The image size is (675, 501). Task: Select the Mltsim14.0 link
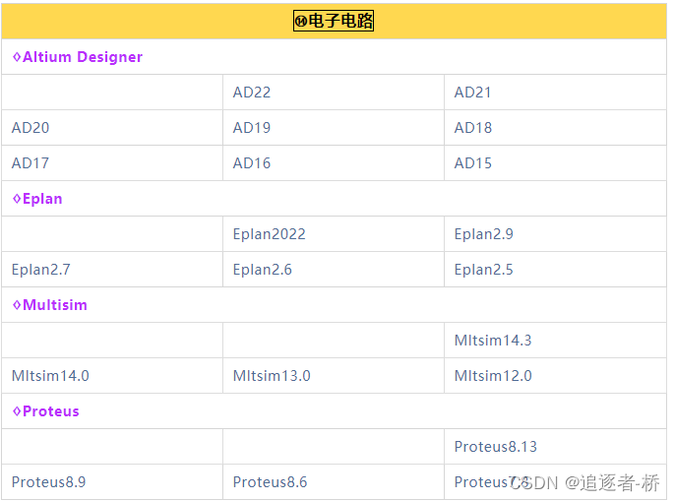coord(50,376)
